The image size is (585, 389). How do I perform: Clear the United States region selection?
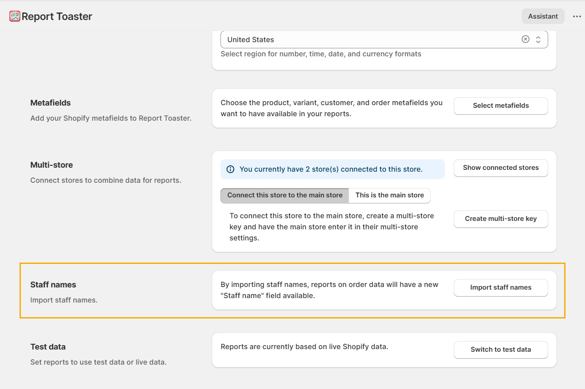[525, 39]
